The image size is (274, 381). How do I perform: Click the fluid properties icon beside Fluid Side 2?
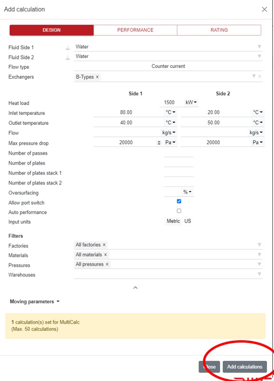(x=69, y=56)
